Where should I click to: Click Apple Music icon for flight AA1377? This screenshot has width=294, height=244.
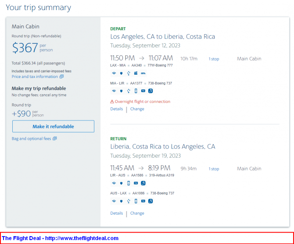[151, 91]
